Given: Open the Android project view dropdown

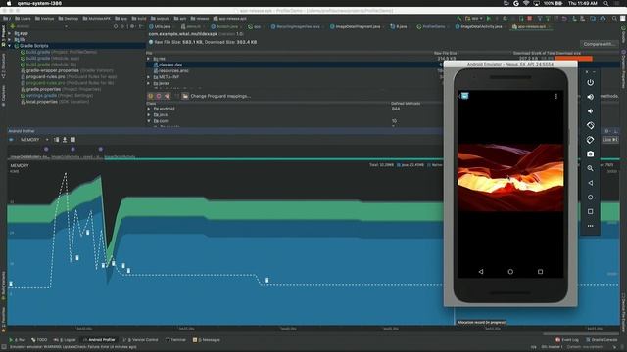Looking at the screenshot, I should coord(39,26).
